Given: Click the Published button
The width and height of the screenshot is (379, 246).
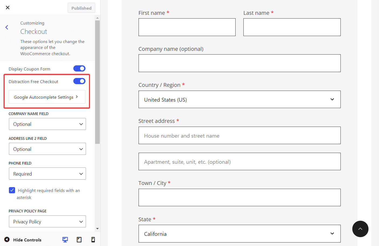Looking at the screenshot, I should point(81,8).
